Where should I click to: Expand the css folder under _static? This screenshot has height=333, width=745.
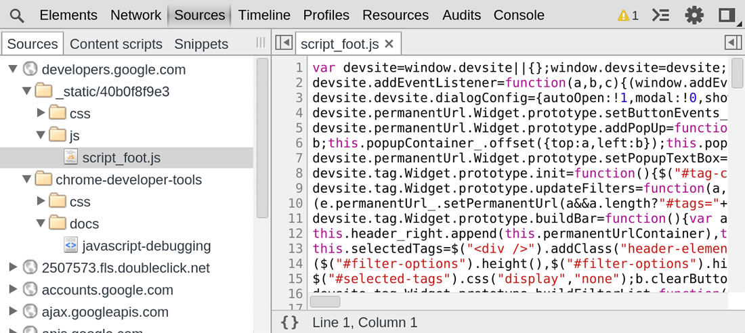[x=41, y=113]
